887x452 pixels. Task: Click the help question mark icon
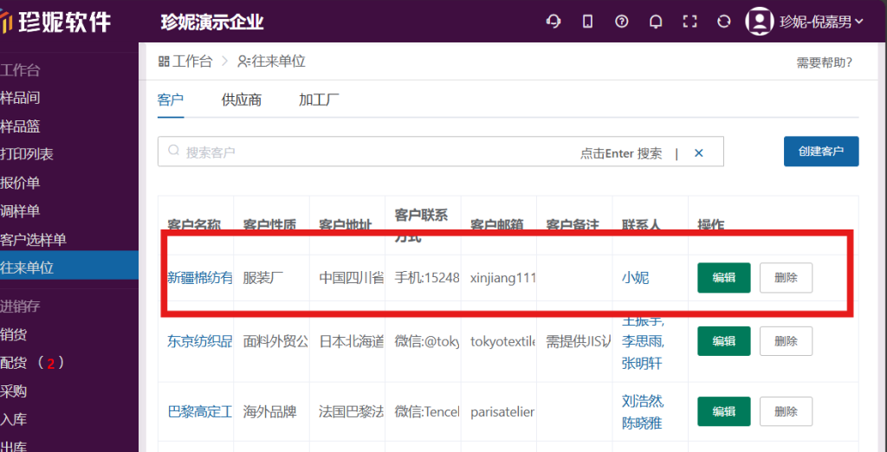(x=622, y=22)
